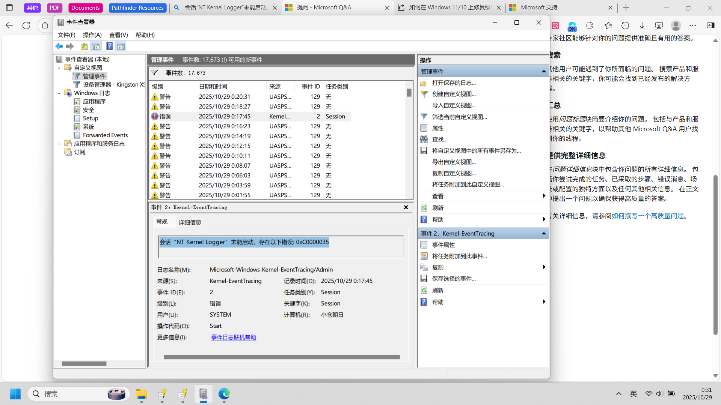Collapse the 管理事件 actions section
The image size is (721, 405).
pyautogui.click(x=543, y=71)
